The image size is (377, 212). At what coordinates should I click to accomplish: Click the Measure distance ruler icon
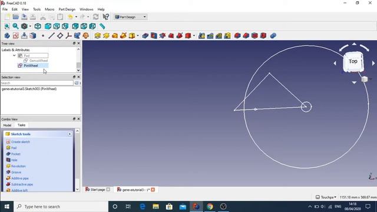click(102, 26)
